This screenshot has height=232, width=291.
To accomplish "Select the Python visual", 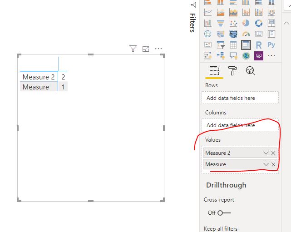I will click(x=271, y=45).
